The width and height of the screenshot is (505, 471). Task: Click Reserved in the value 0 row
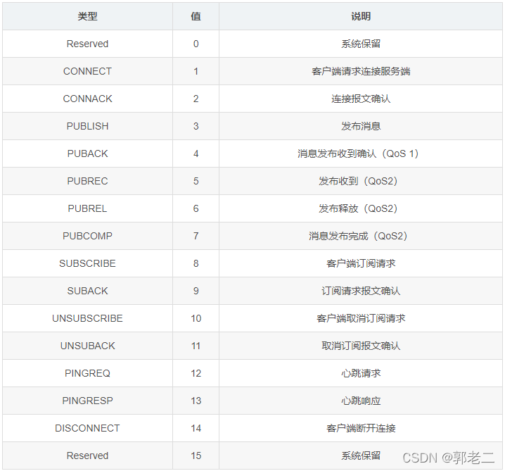[87, 44]
